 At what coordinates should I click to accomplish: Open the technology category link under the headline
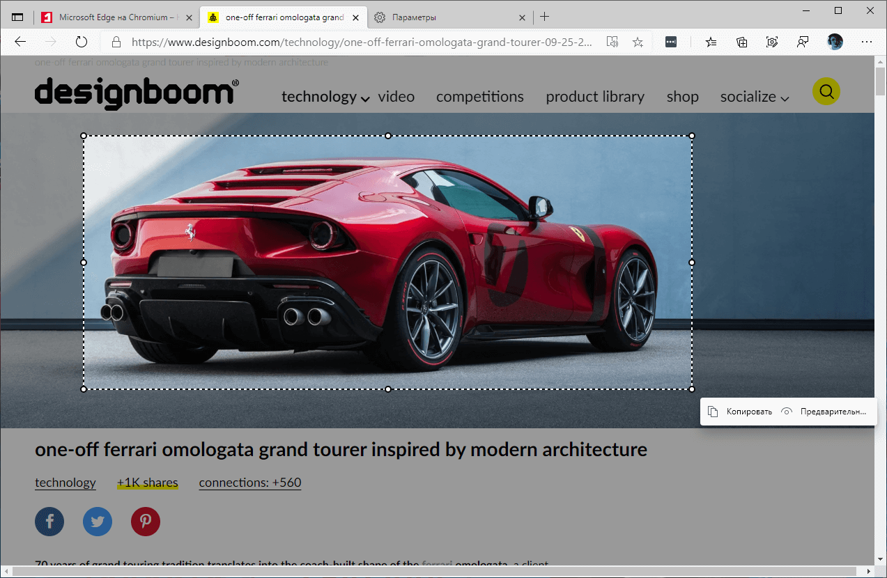coord(65,482)
